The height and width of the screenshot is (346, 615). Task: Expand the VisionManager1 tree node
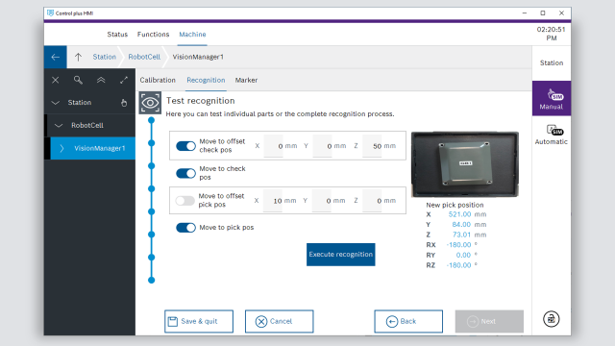61,148
